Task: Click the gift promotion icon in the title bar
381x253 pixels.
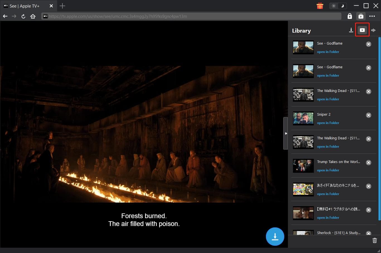Action: point(320,5)
